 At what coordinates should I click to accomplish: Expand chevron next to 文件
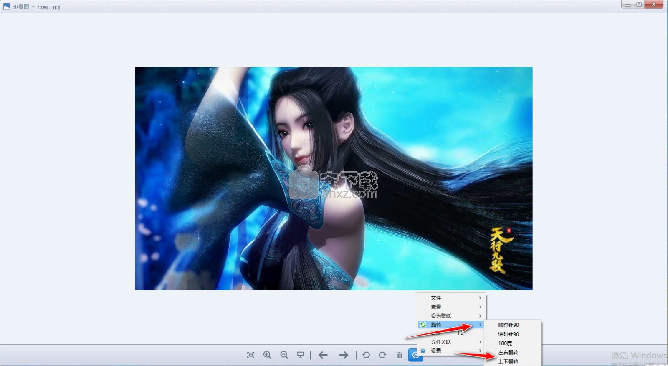[x=480, y=298]
